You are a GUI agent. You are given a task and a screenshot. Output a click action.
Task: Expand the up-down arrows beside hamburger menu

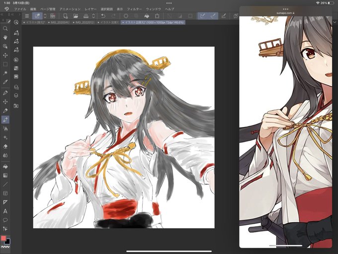(45, 16)
